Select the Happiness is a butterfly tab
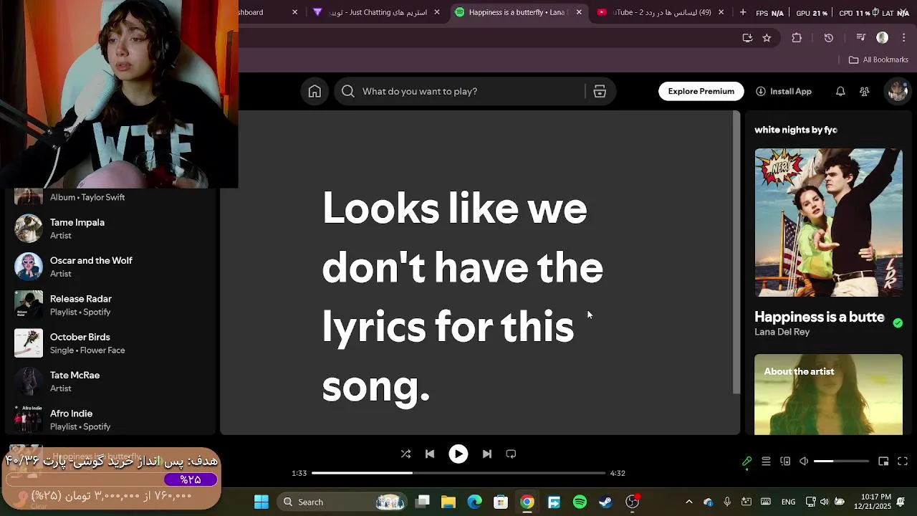The width and height of the screenshot is (917, 516). (x=519, y=12)
